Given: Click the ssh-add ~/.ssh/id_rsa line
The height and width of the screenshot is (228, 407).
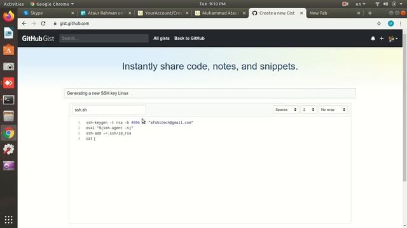Looking at the screenshot, I should pos(109,134).
